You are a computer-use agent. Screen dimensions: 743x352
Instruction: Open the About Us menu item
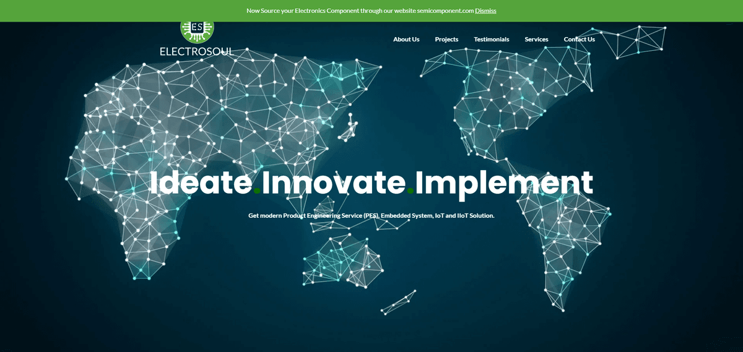[x=406, y=39]
